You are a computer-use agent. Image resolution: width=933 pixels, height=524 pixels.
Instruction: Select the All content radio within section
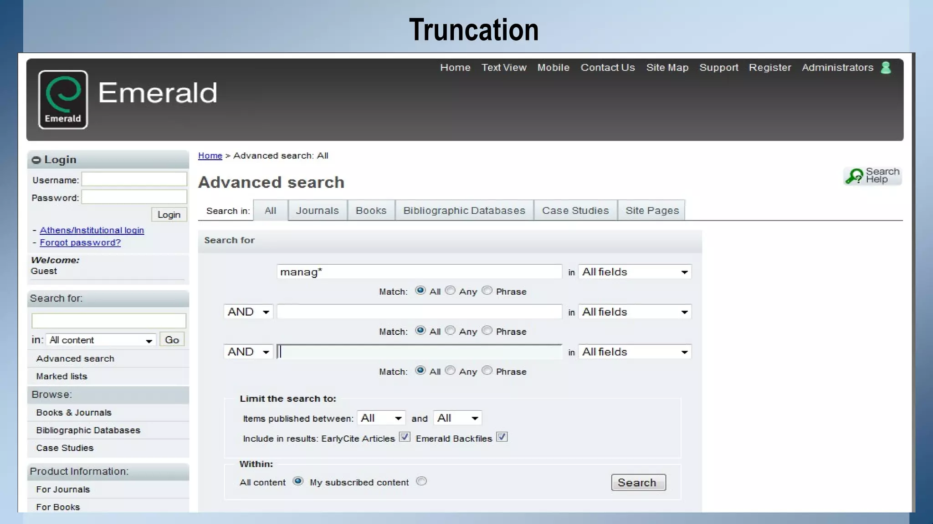(298, 481)
